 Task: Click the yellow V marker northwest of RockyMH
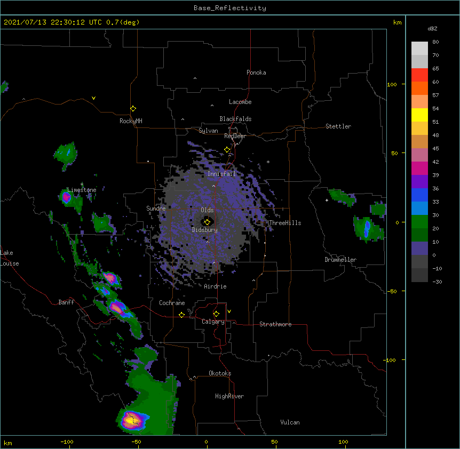click(93, 98)
